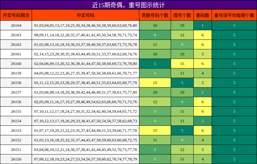Viewport: 257px width, 164px height.
Task: Select draw period 26150
Action: coord(16,159)
